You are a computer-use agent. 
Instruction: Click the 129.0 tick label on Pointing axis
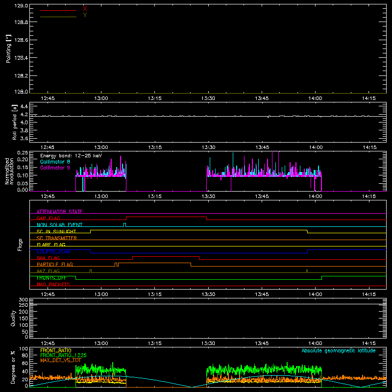point(21,6)
